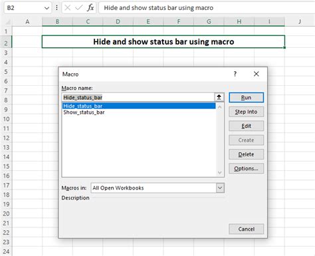Click the Edit button

coord(246,126)
